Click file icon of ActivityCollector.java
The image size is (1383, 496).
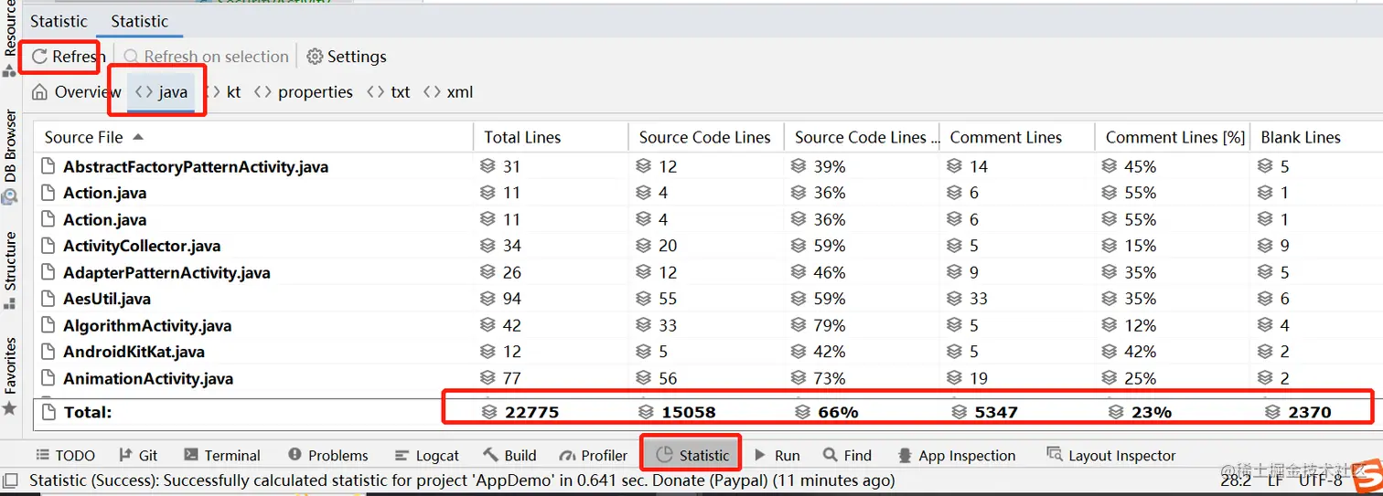[x=48, y=246]
